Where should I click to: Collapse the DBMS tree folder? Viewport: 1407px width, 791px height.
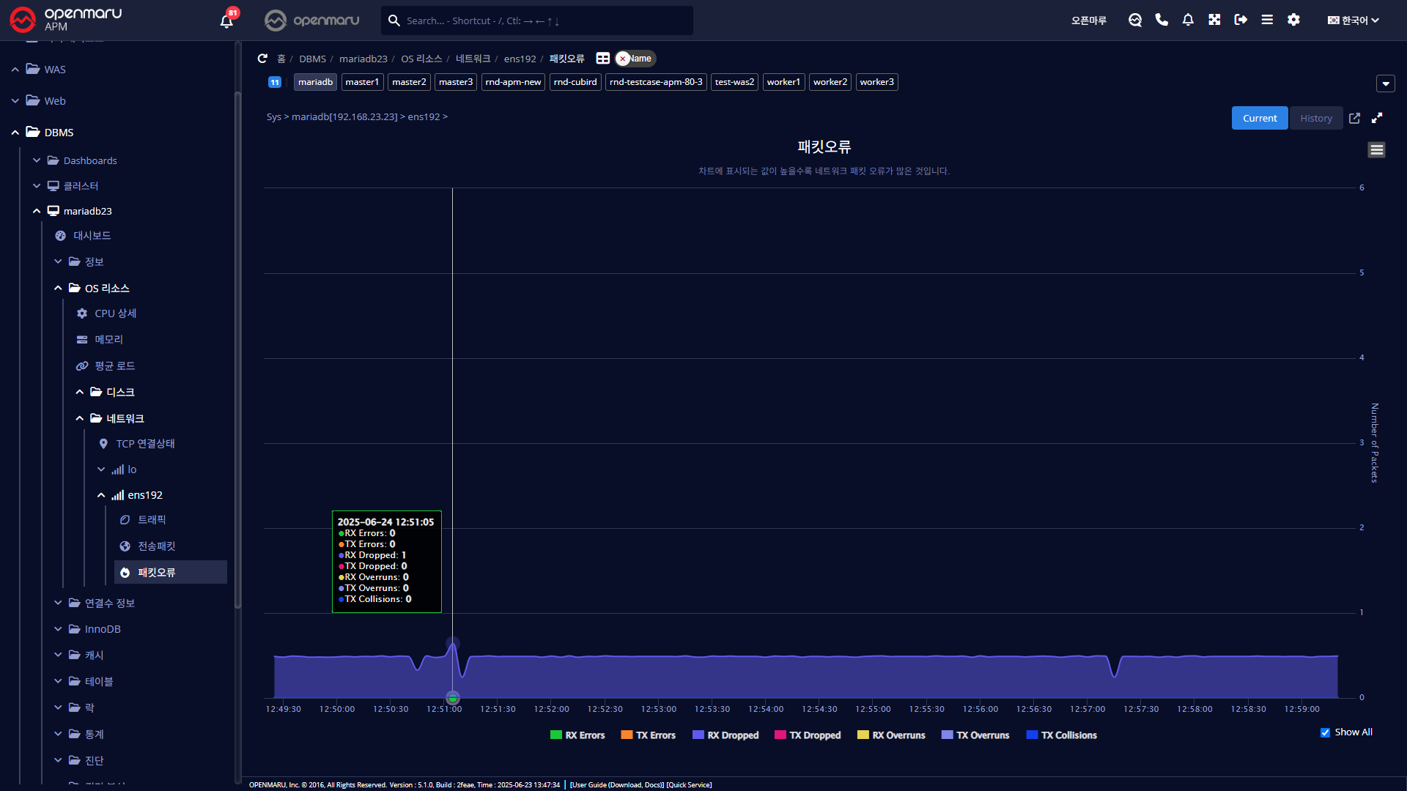[15, 133]
